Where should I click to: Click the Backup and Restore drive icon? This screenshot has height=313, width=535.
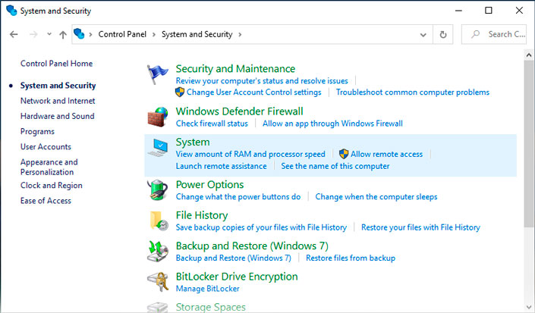[158, 251]
